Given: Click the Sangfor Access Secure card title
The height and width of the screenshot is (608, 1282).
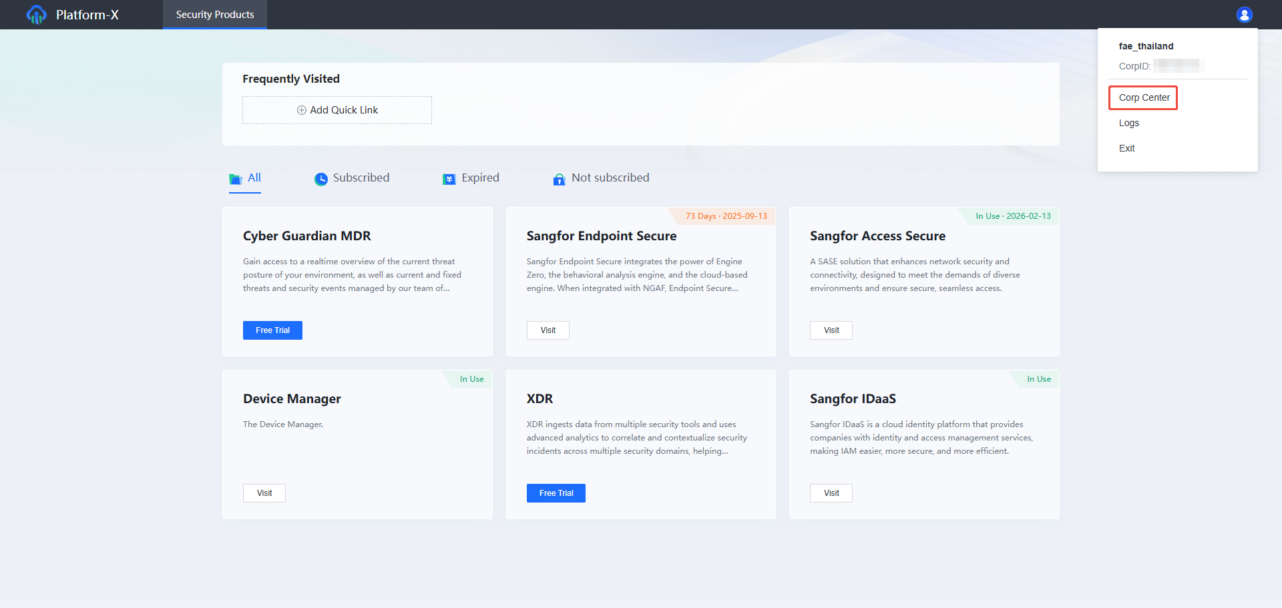Looking at the screenshot, I should (877, 236).
